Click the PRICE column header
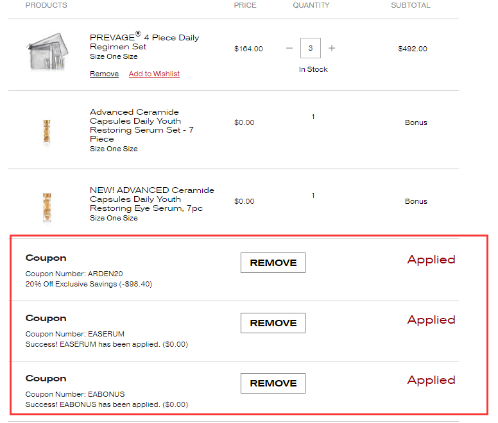Viewport: 498px width, 423px height. tap(245, 5)
